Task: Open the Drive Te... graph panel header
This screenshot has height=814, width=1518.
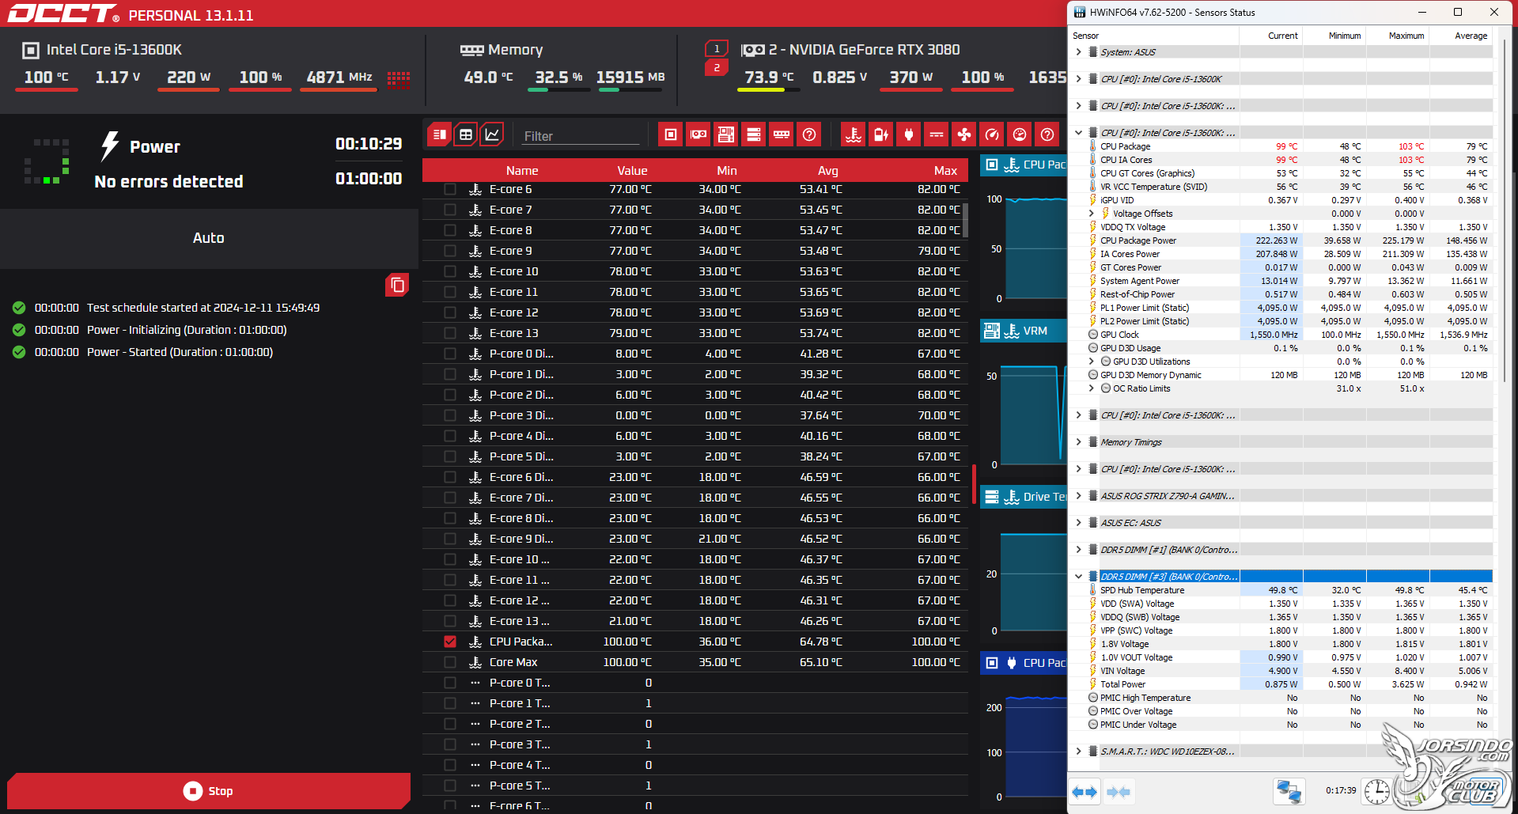Action: (1024, 497)
